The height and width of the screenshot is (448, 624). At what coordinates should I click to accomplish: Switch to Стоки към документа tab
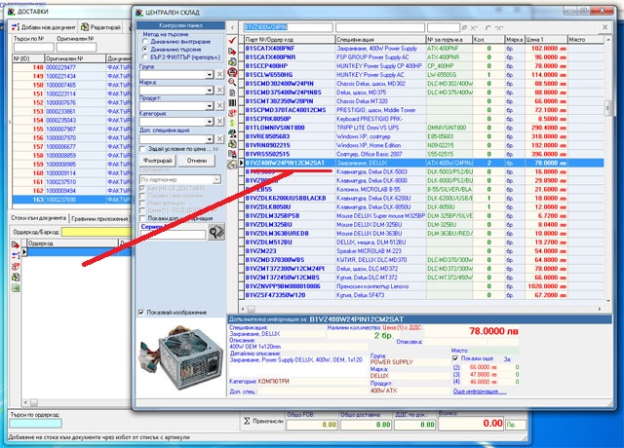[39, 218]
